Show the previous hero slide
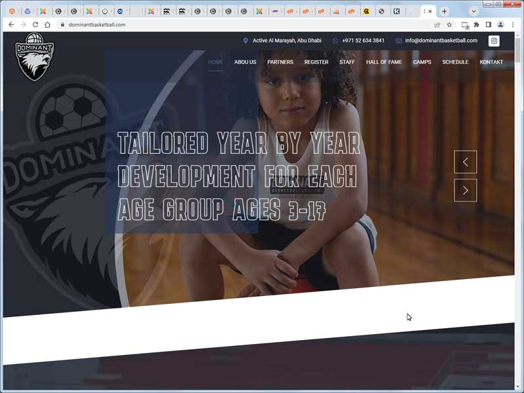The width and height of the screenshot is (524, 393). click(x=465, y=162)
